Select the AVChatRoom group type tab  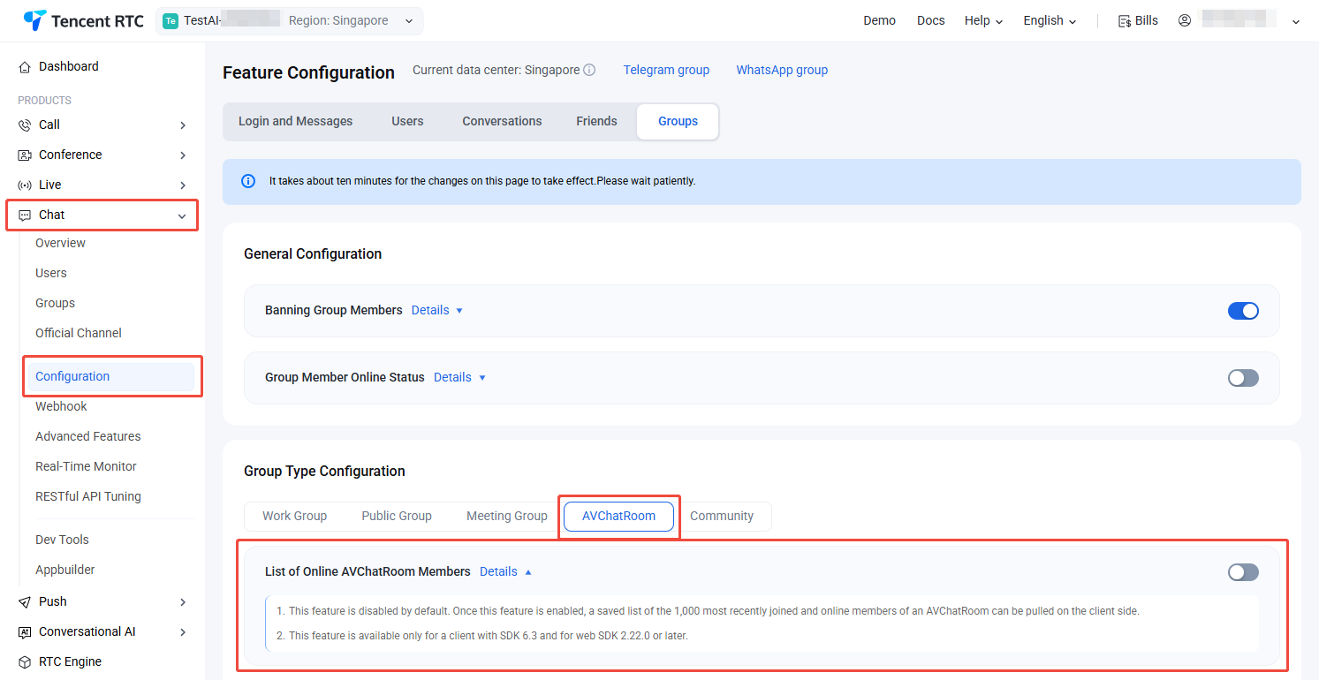pyautogui.click(x=618, y=517)
